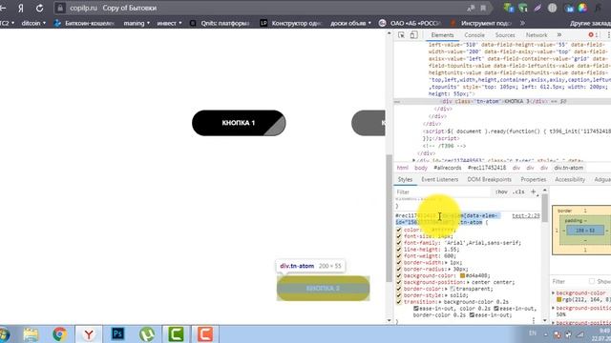The width and height of the screenshot is (611, 343).
Task: Uncheck the line-height declaration
Action: click(399, 250)
